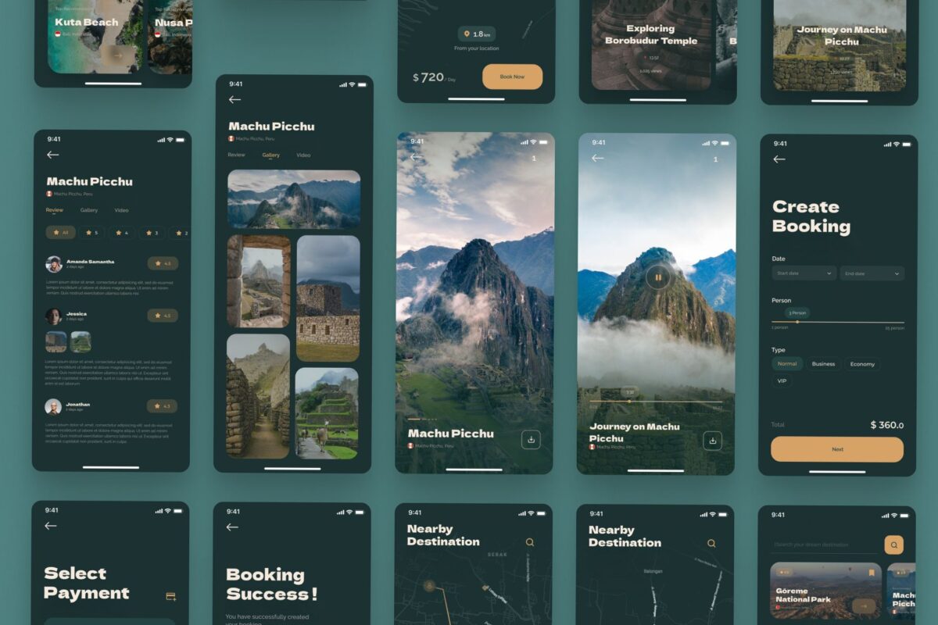Screen dimensions: 938x625
Task: Select the 5-star review filter chip
Action: point(90,232)
